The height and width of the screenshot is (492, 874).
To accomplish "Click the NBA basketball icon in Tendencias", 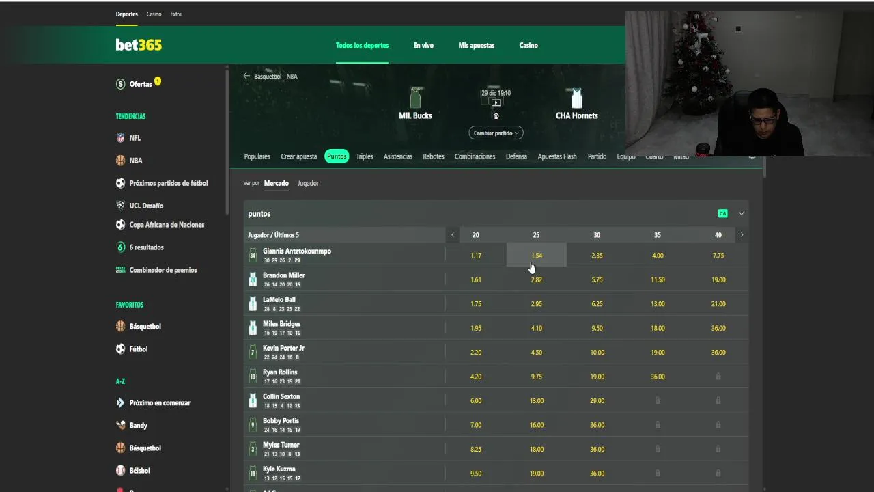I will [121, 161].
